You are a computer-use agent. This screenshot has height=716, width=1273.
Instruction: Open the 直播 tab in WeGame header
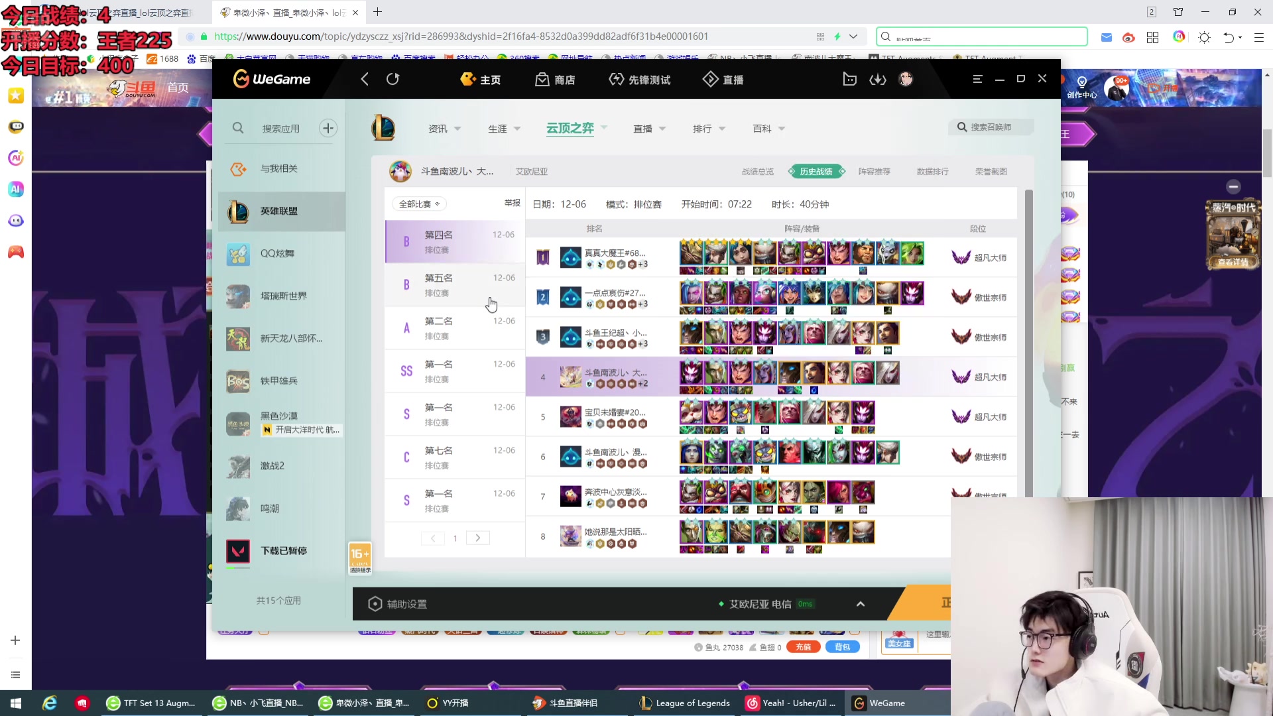[x=723, y=80]
